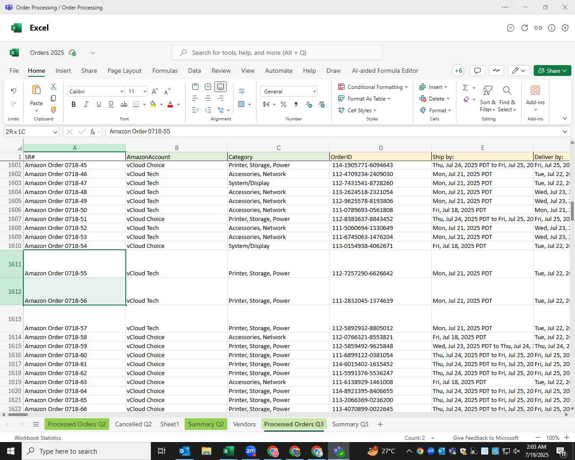Viewport: 575px width, 460px height.
Task: Click the Undo arrow icon
Action: pos(13,91)
